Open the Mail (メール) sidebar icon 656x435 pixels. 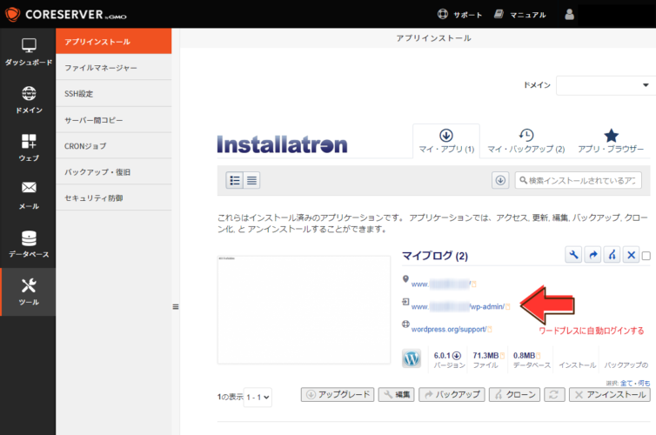pyautogui.click(x=29, y=196)
